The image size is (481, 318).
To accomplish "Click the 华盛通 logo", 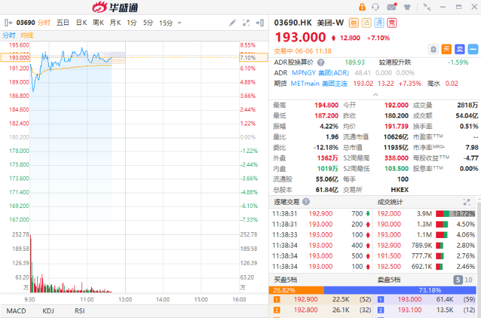I will point(115,7).
